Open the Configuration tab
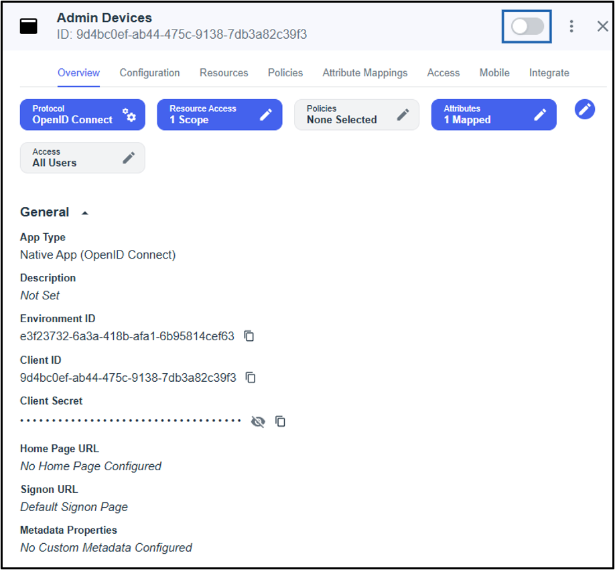 pos(149,73)
